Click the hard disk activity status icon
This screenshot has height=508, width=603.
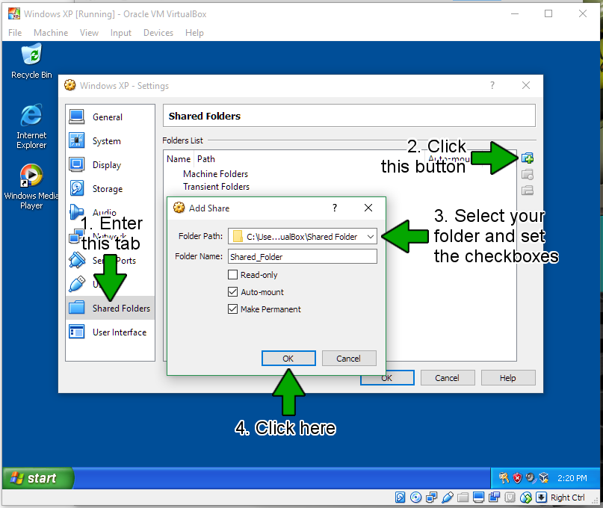click(400, 498)
